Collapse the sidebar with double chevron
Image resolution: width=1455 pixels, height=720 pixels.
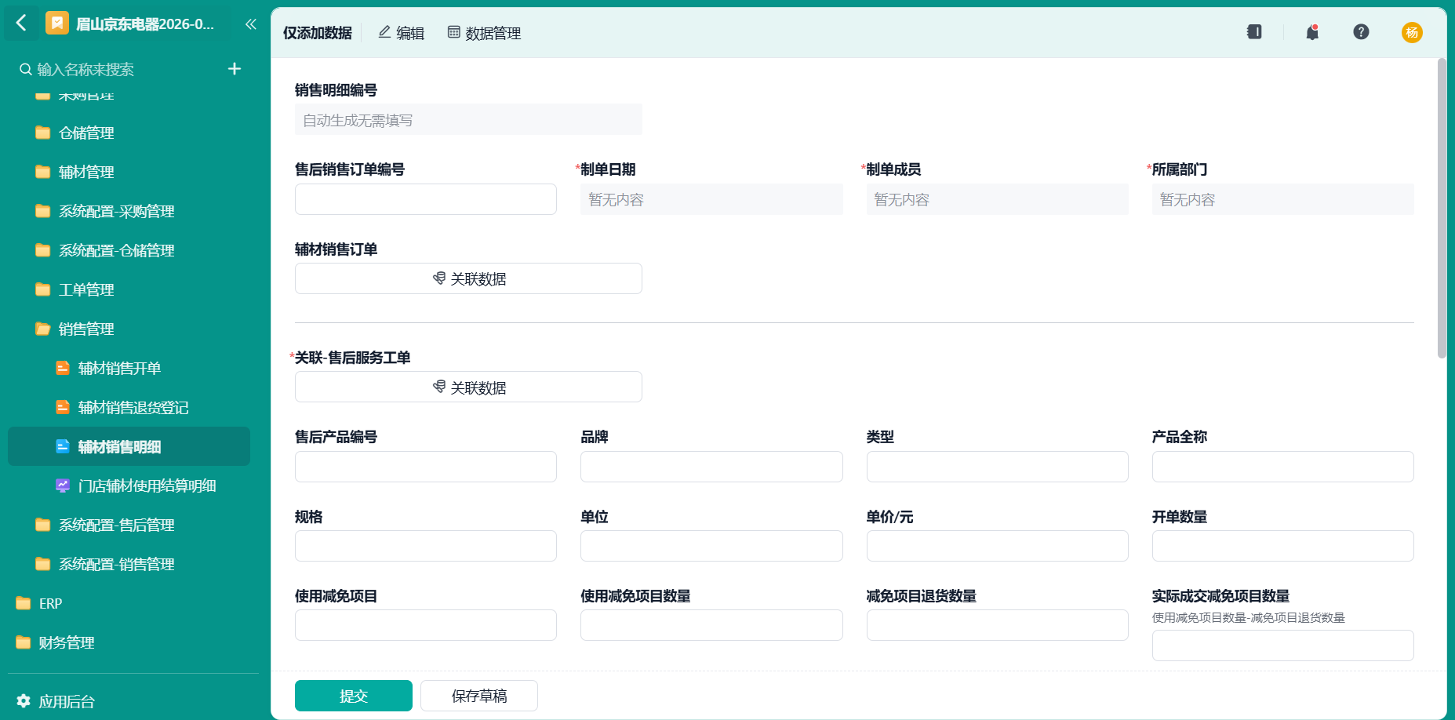[250, 24]
